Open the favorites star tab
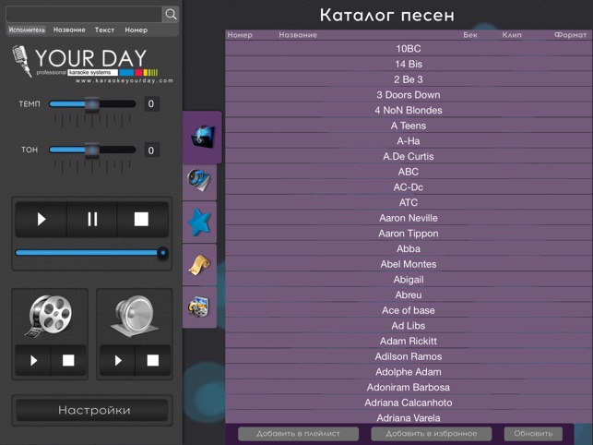Screen dimensions: 593x445 (x=199, y=222)
